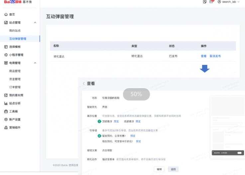Collapse the 电商管理 menu section
The image size is (245, 175).
click(x=35, y=63)
